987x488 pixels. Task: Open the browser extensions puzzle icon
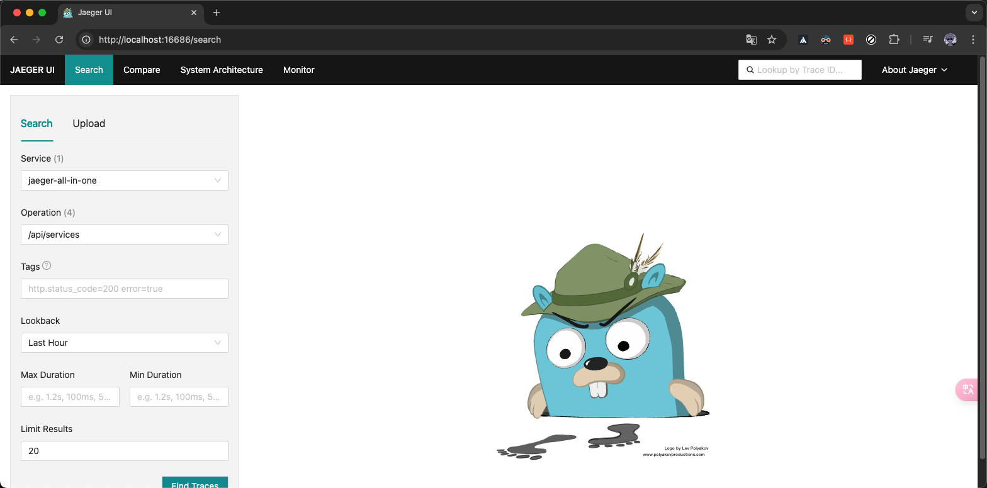click(x=894, y=40)
